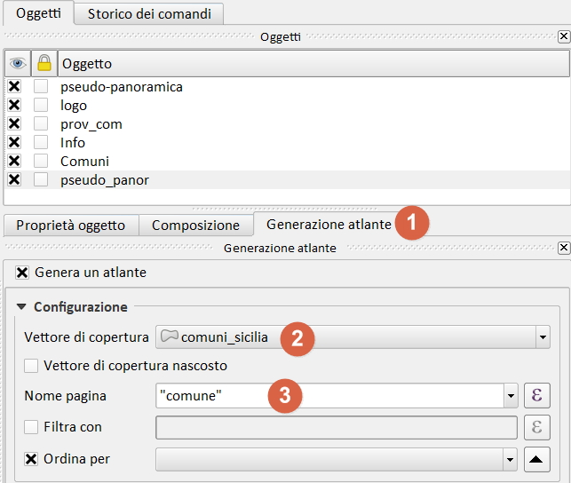Hide the pseudo-panoramica item

coord(14,87)
